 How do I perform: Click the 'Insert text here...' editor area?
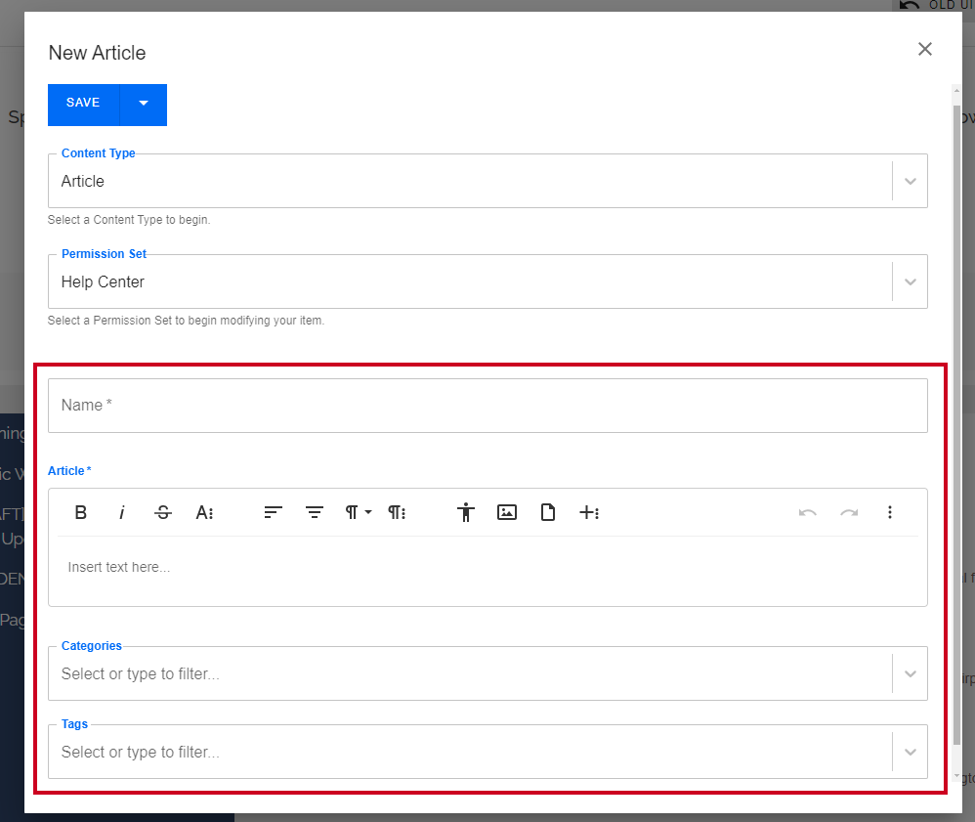(x=487, y=568)
